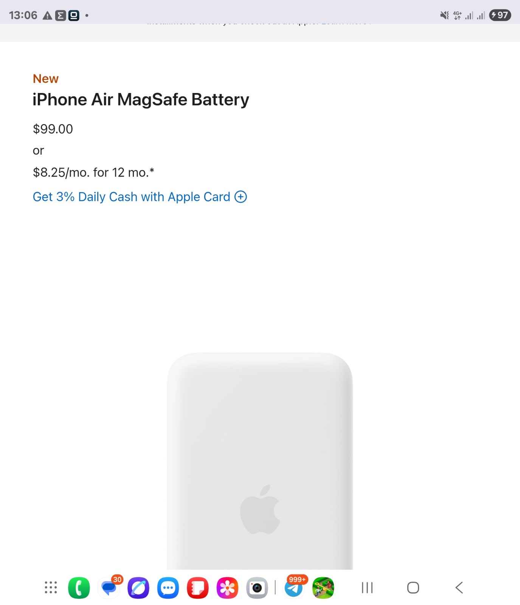Tap the Recents navigation button
This screenshot has height=605, width=520.
tap(367, 588)
